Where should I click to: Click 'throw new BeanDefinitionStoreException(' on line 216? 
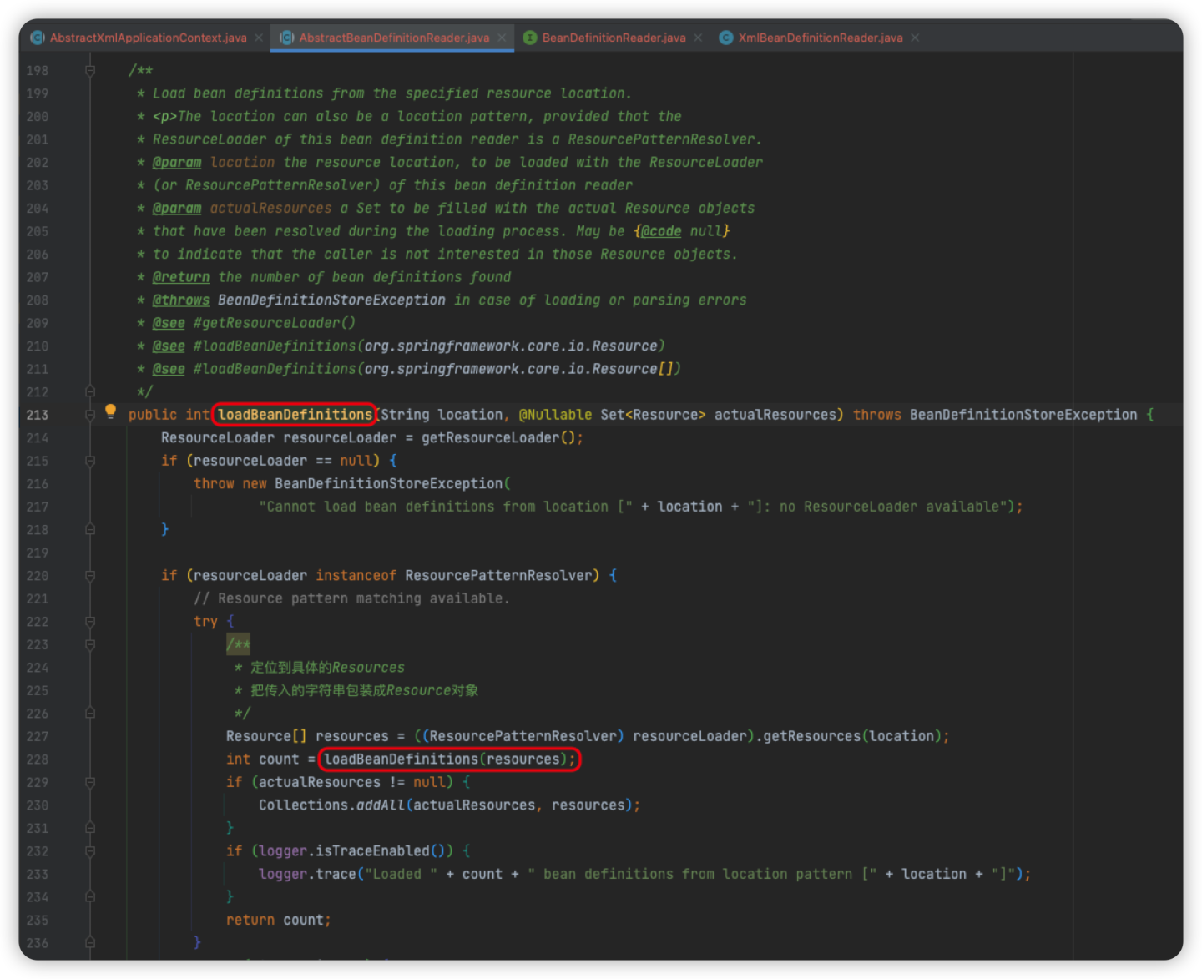(351, 484)
